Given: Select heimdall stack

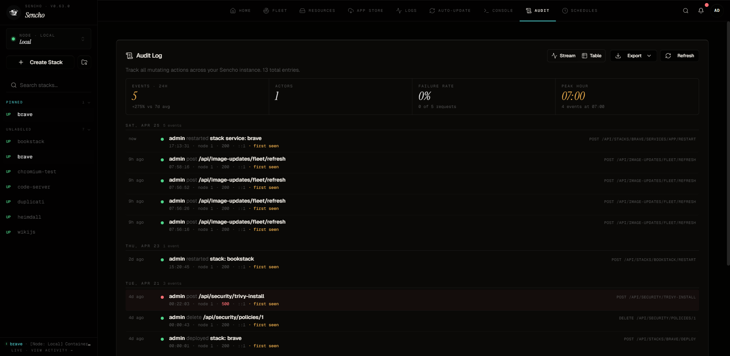Looking at the screenshot, I should point(48,217).
